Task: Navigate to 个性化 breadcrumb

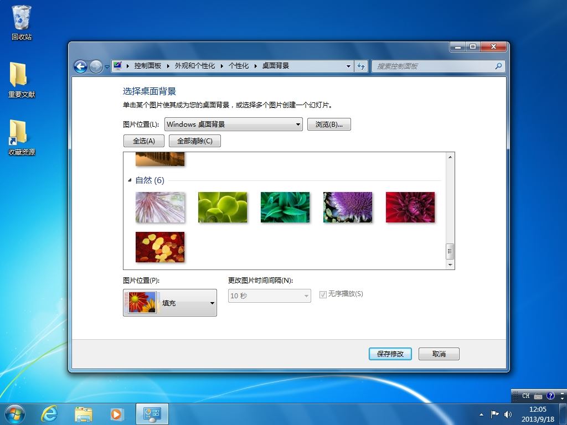Action: click(x=238, y=66)
